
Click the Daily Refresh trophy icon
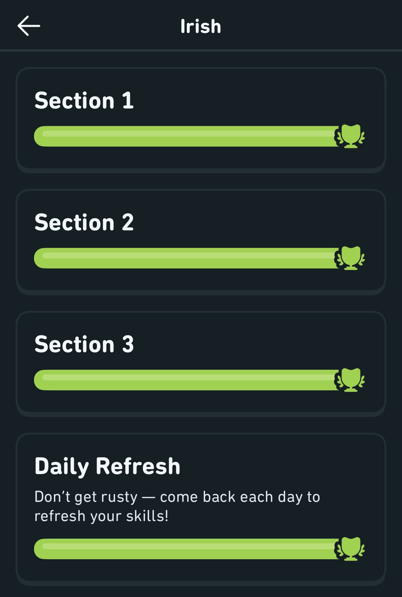pos(350,549)
